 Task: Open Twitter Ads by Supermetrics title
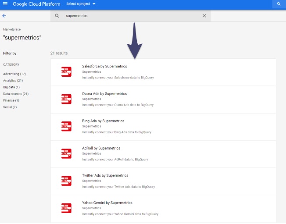pos(105,175)
